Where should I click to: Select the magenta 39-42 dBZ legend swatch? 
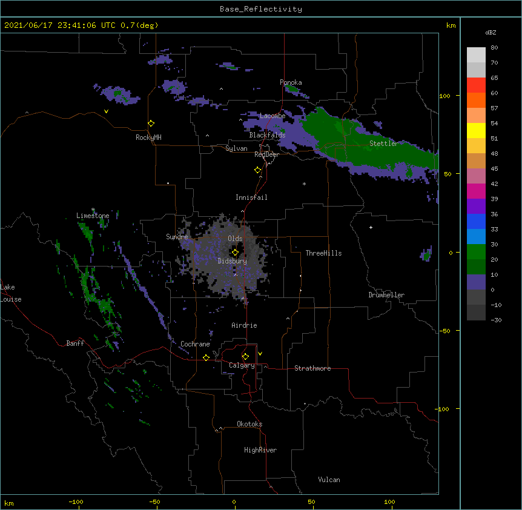pos(476,191)
